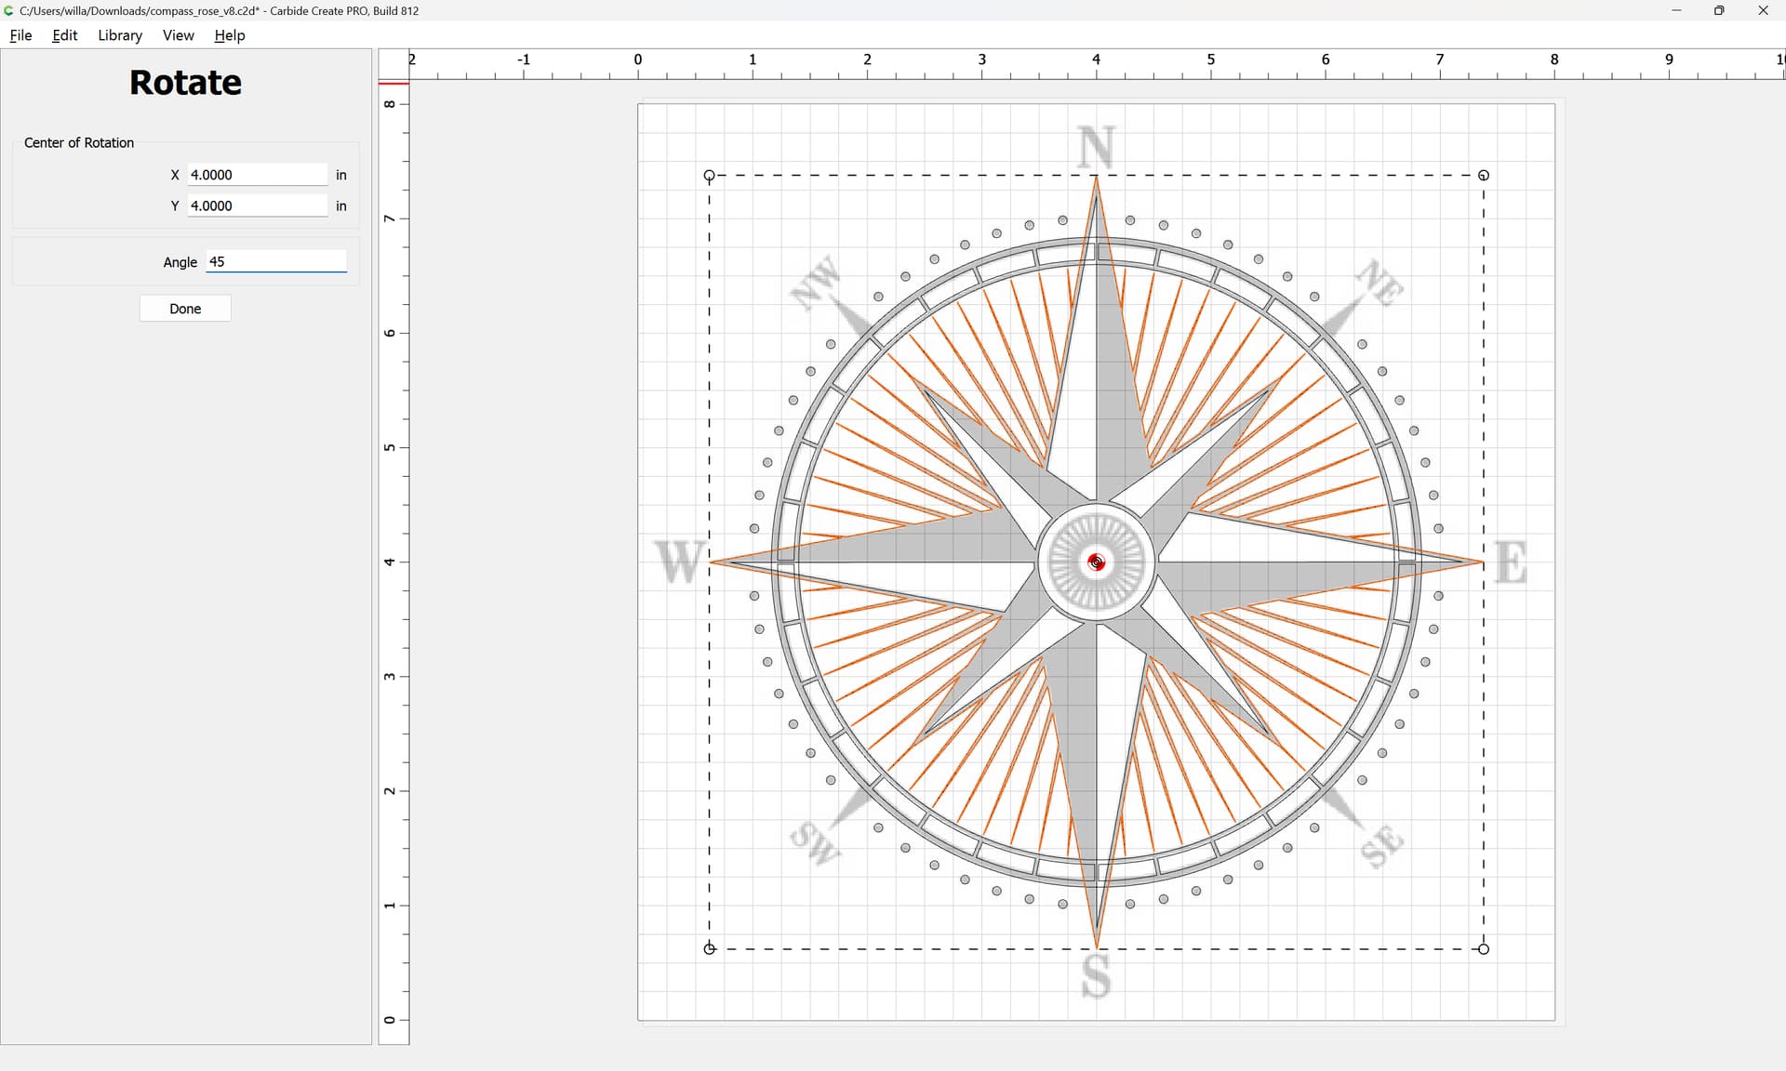
Task: Open the File menu
Action: pos(20,35)
